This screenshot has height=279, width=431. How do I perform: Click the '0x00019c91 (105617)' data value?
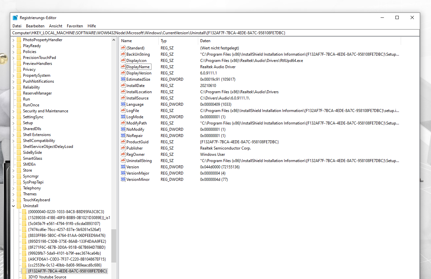pyautogui.click(x=218, y=79)
